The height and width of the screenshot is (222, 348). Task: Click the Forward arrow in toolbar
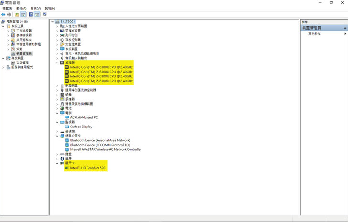tap(9, 15)
